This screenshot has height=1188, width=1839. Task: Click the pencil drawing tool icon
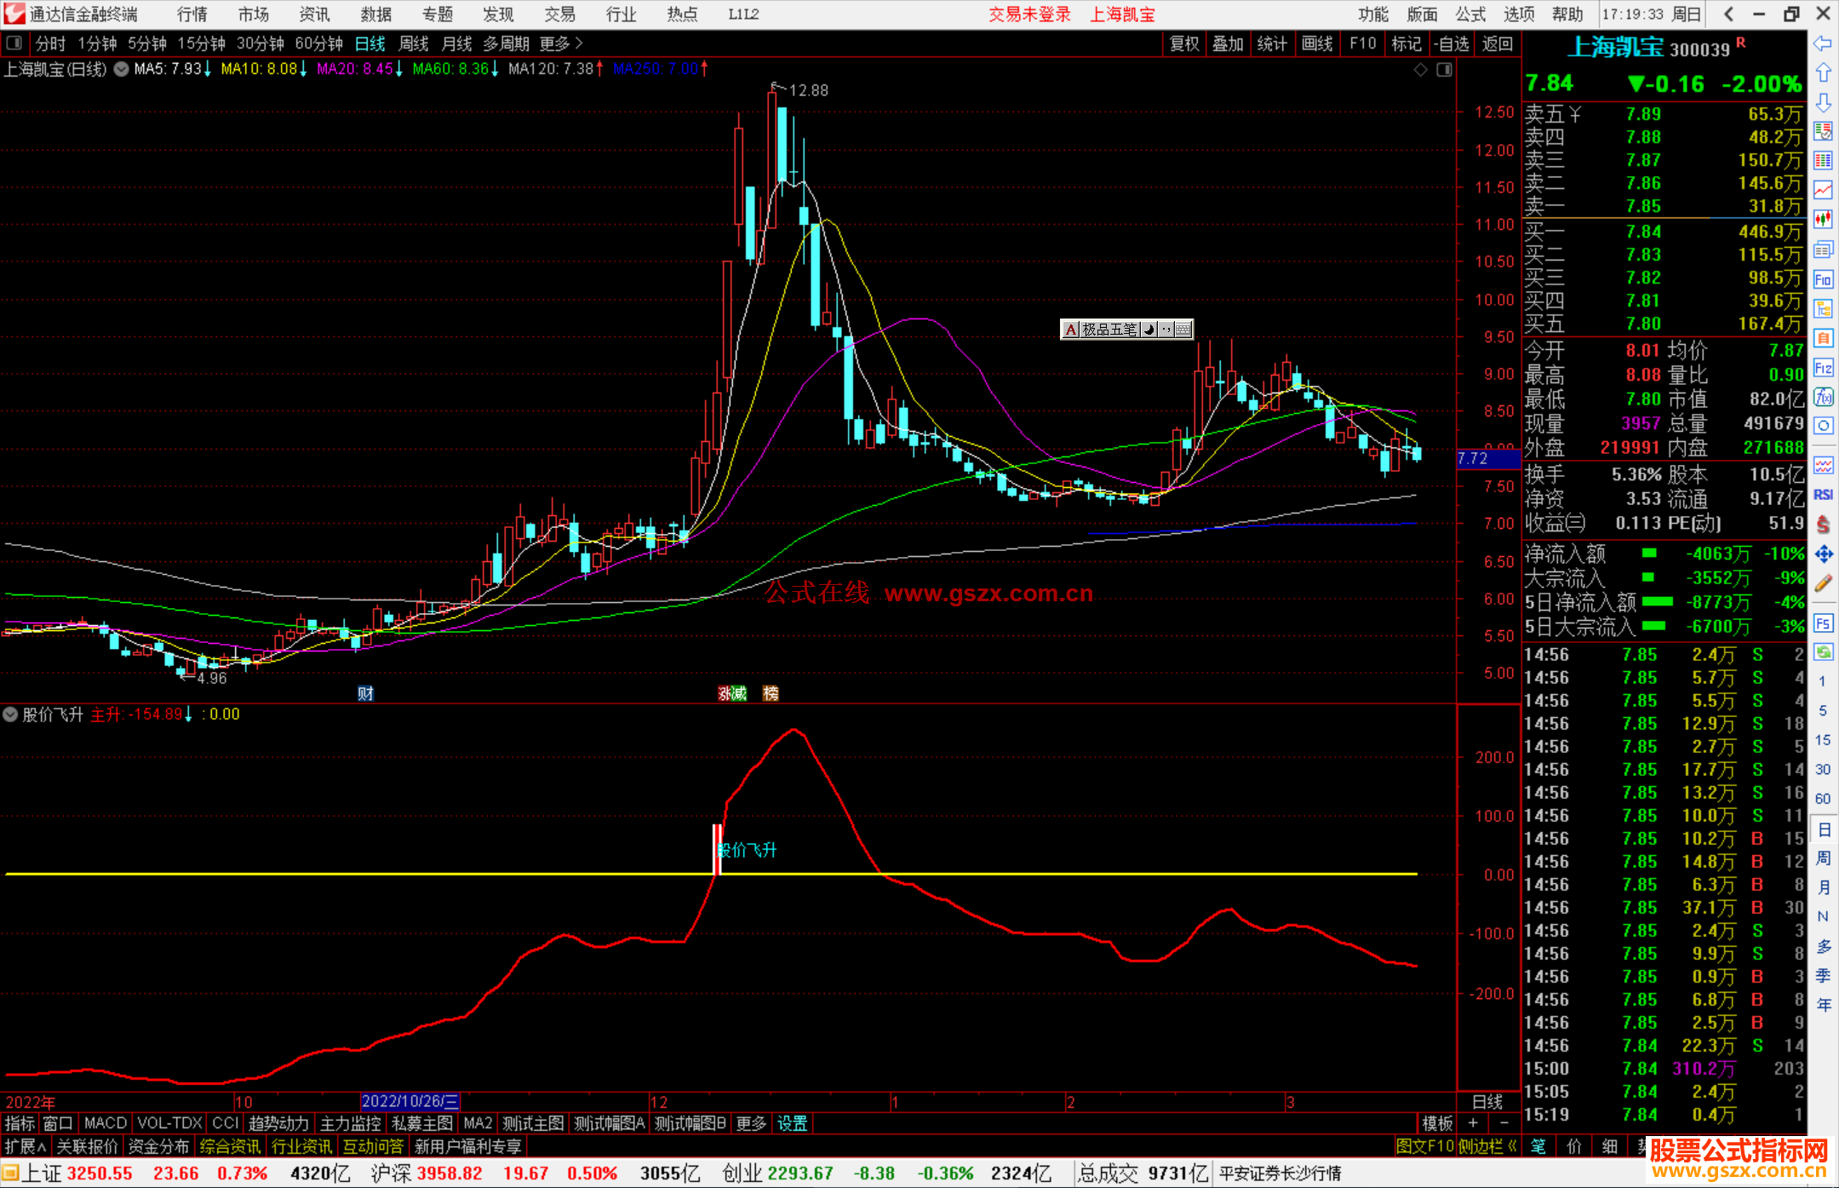pos(1823,584)
